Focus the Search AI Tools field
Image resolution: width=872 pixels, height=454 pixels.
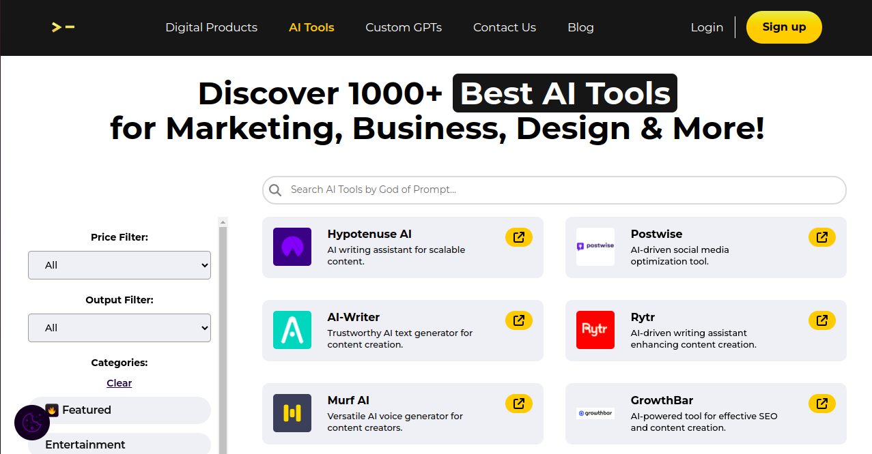pos(554,190)
